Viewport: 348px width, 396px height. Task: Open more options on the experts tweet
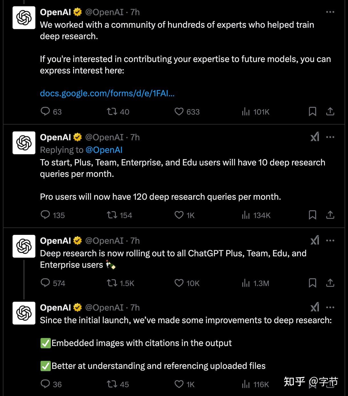[330, 12]
